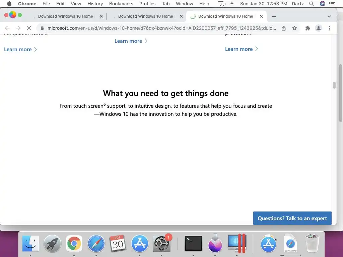Image resolution: width=343 pixels, height=257 pixels.
Task: Switch to the second Download Windows 10 Home tab
Action: pyautogui.click(x=145, y=16)
